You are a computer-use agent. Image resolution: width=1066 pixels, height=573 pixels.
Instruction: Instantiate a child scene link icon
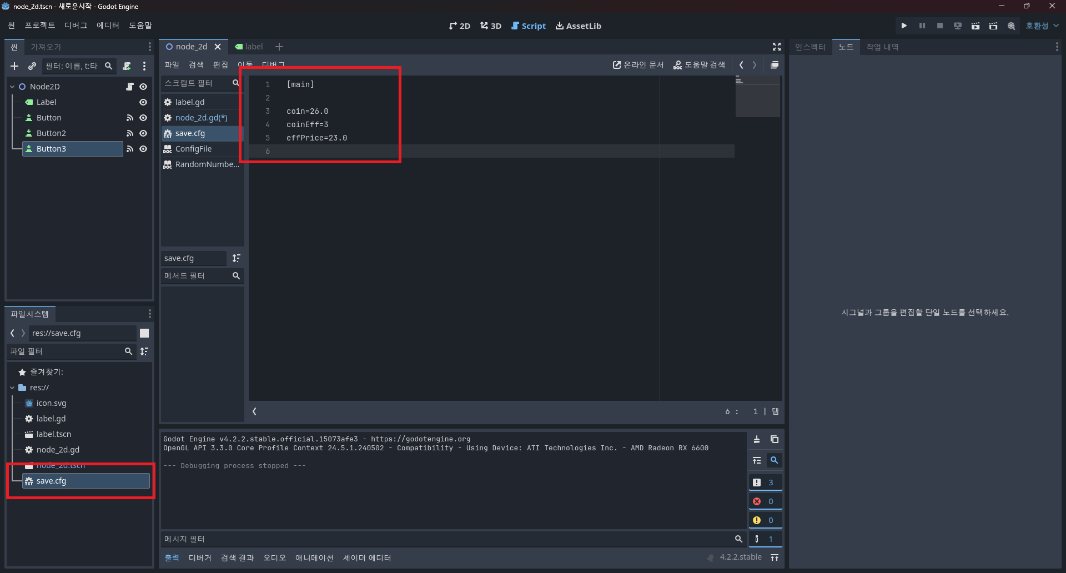[32, 66]
